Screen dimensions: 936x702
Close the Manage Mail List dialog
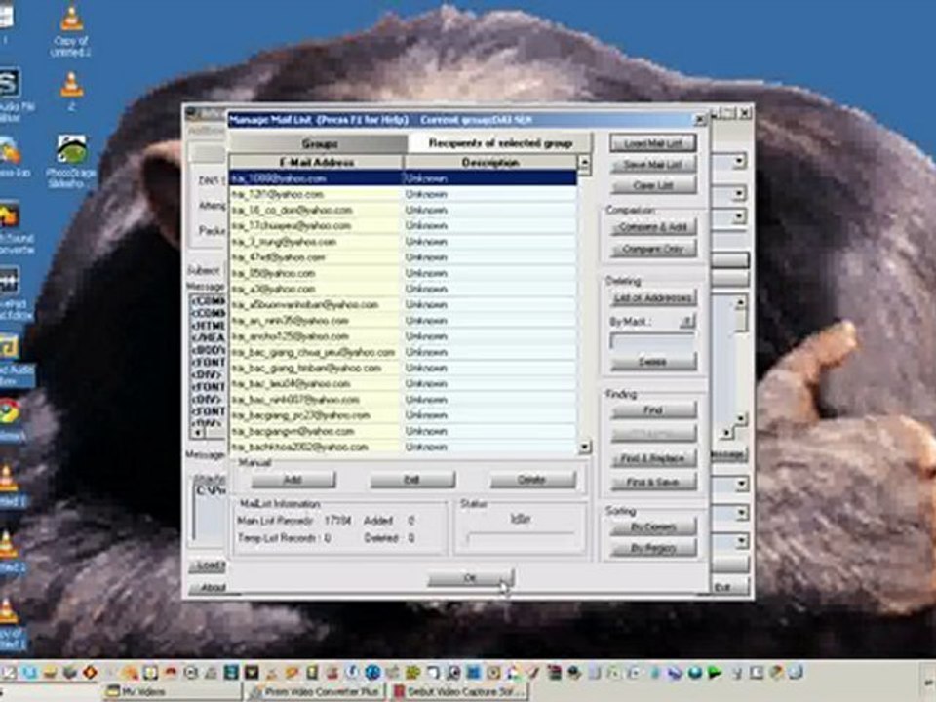[x=700, y=120]
